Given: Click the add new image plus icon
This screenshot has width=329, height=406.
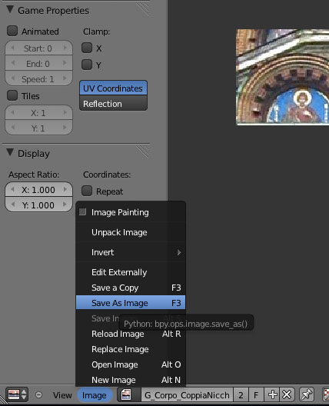Looking at the screenshot, I should click(x=272, y=395).
